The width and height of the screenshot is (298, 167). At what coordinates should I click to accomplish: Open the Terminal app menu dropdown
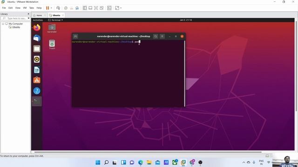(x=55, y=20)
